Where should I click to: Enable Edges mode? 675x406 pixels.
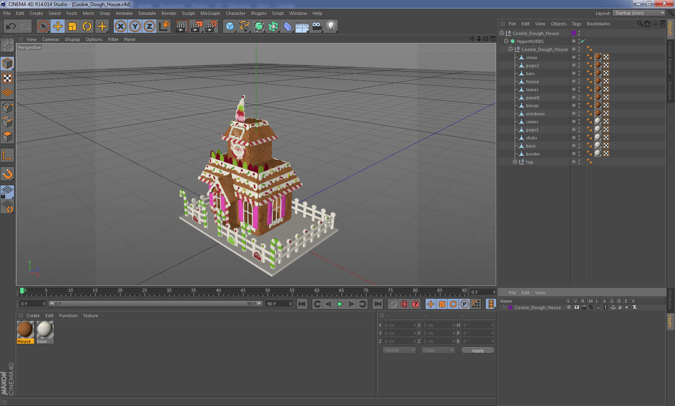8,122
